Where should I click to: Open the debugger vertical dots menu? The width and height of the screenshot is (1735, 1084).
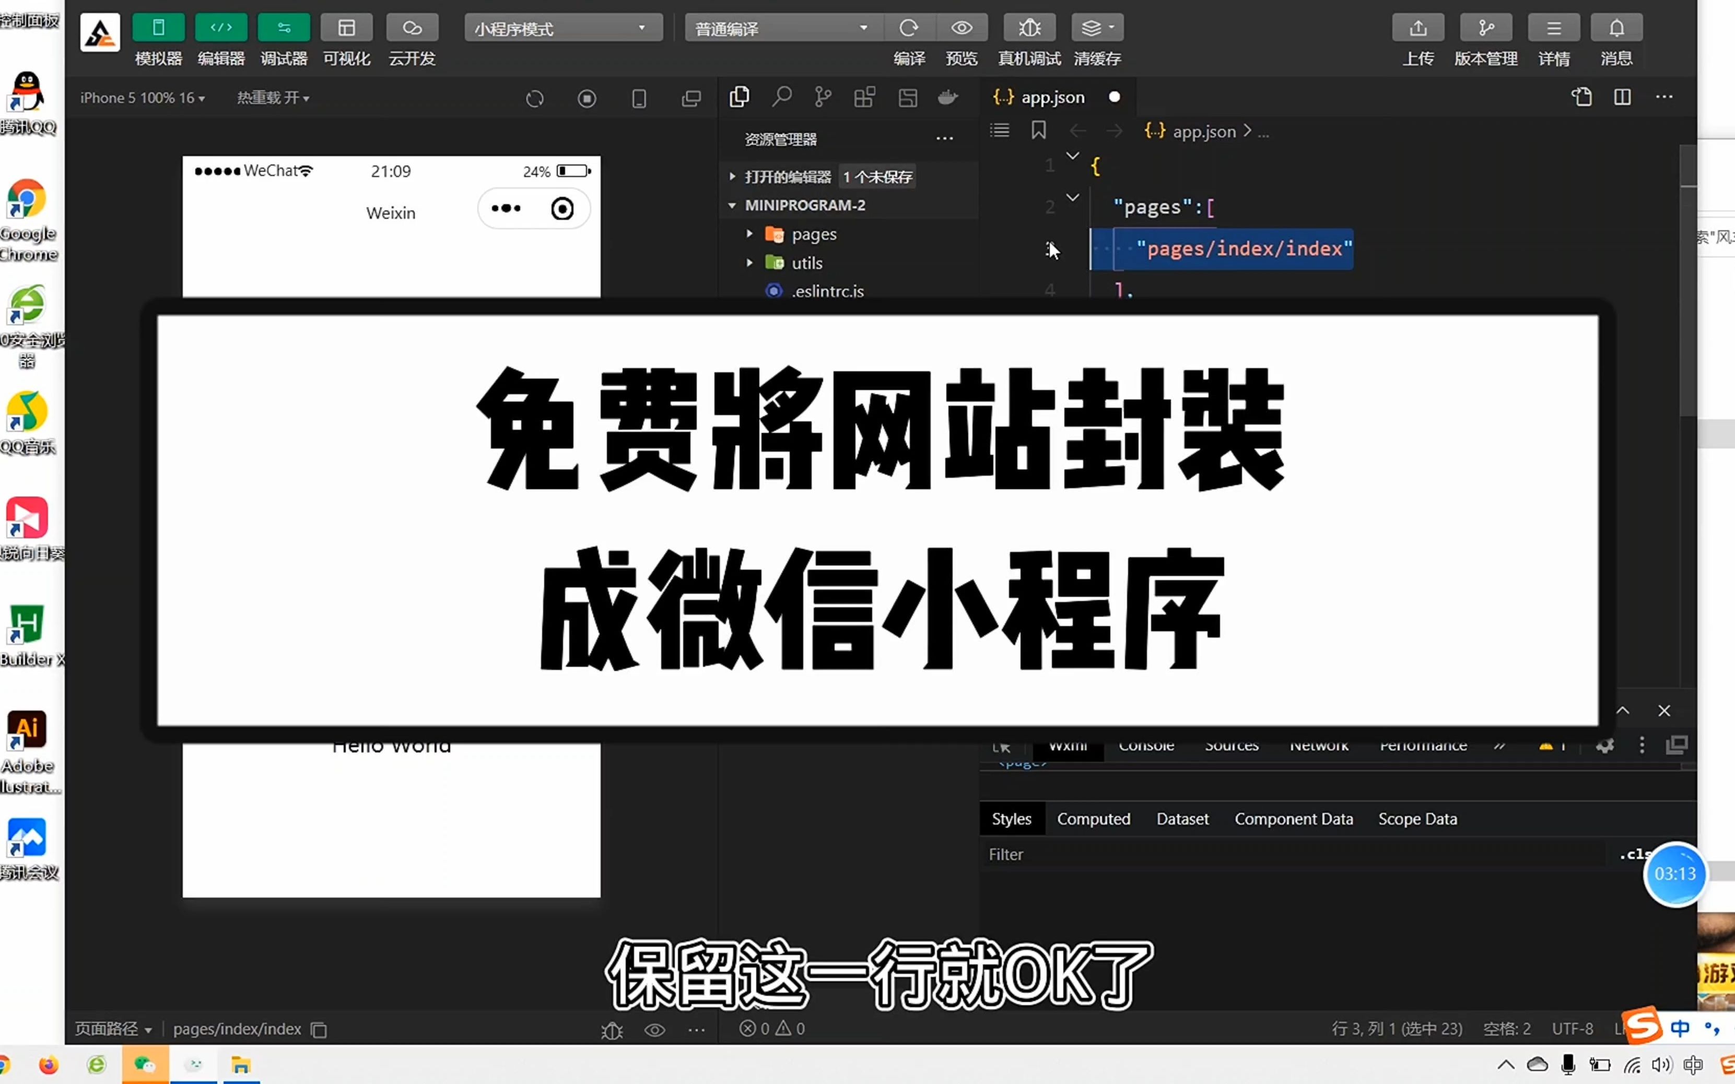point(1642,746)
